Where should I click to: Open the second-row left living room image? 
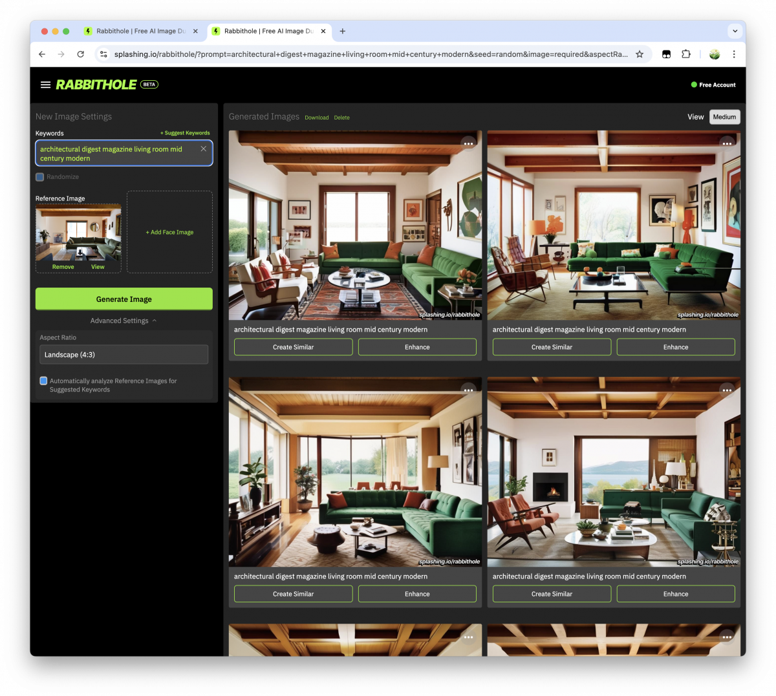coord(355,472)
